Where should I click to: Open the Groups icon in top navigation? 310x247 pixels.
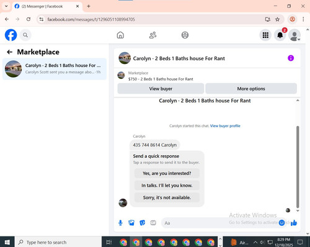(x=185, y=35)
